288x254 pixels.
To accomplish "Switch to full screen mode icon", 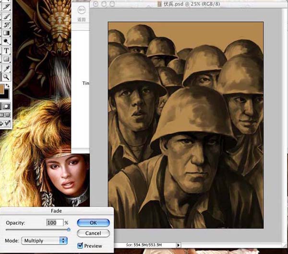I will click(7, 115).
